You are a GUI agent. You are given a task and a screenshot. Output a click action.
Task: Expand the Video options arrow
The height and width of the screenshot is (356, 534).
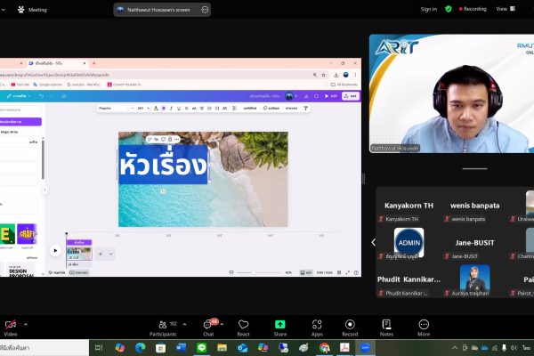pyautogui.click(x=26, y=324)
